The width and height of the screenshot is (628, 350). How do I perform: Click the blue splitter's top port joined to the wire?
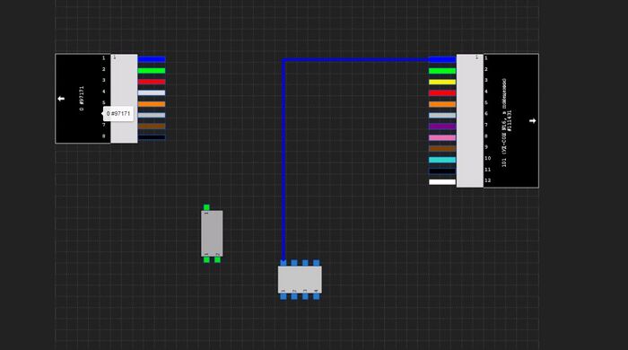(283, 263)
